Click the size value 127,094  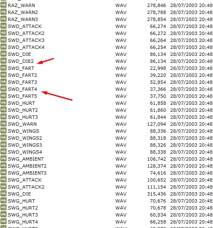click(157, 124)
